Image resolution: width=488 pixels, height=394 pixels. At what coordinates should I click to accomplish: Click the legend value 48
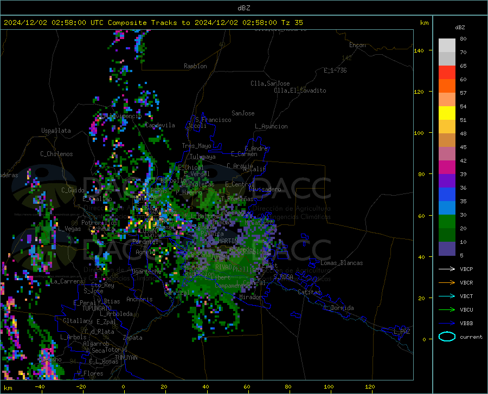463,134
